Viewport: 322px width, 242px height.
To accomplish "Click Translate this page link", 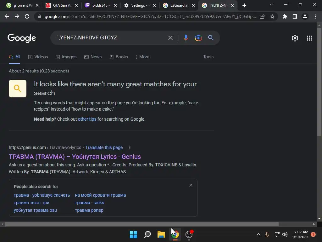I will pos(104,147).
